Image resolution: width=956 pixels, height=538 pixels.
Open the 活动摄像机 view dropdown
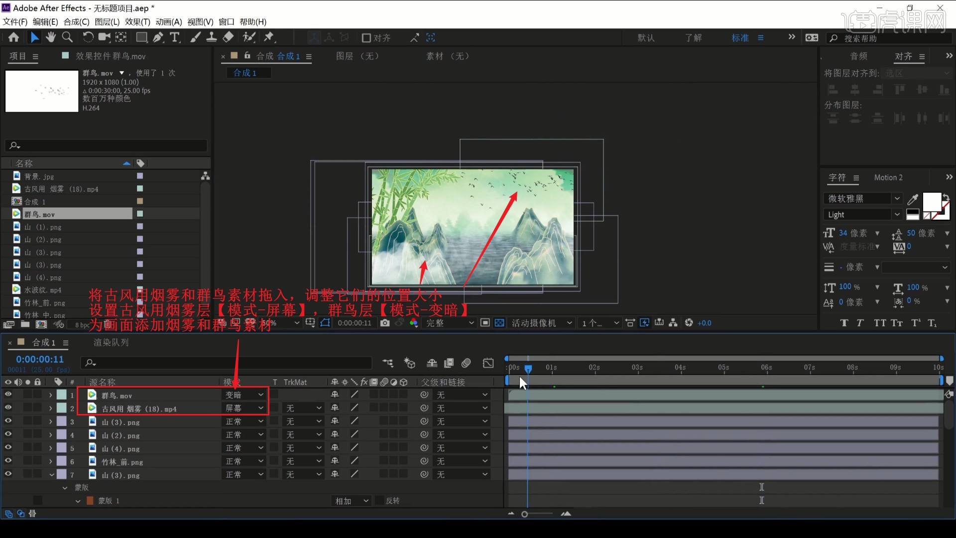click(542, 323)
